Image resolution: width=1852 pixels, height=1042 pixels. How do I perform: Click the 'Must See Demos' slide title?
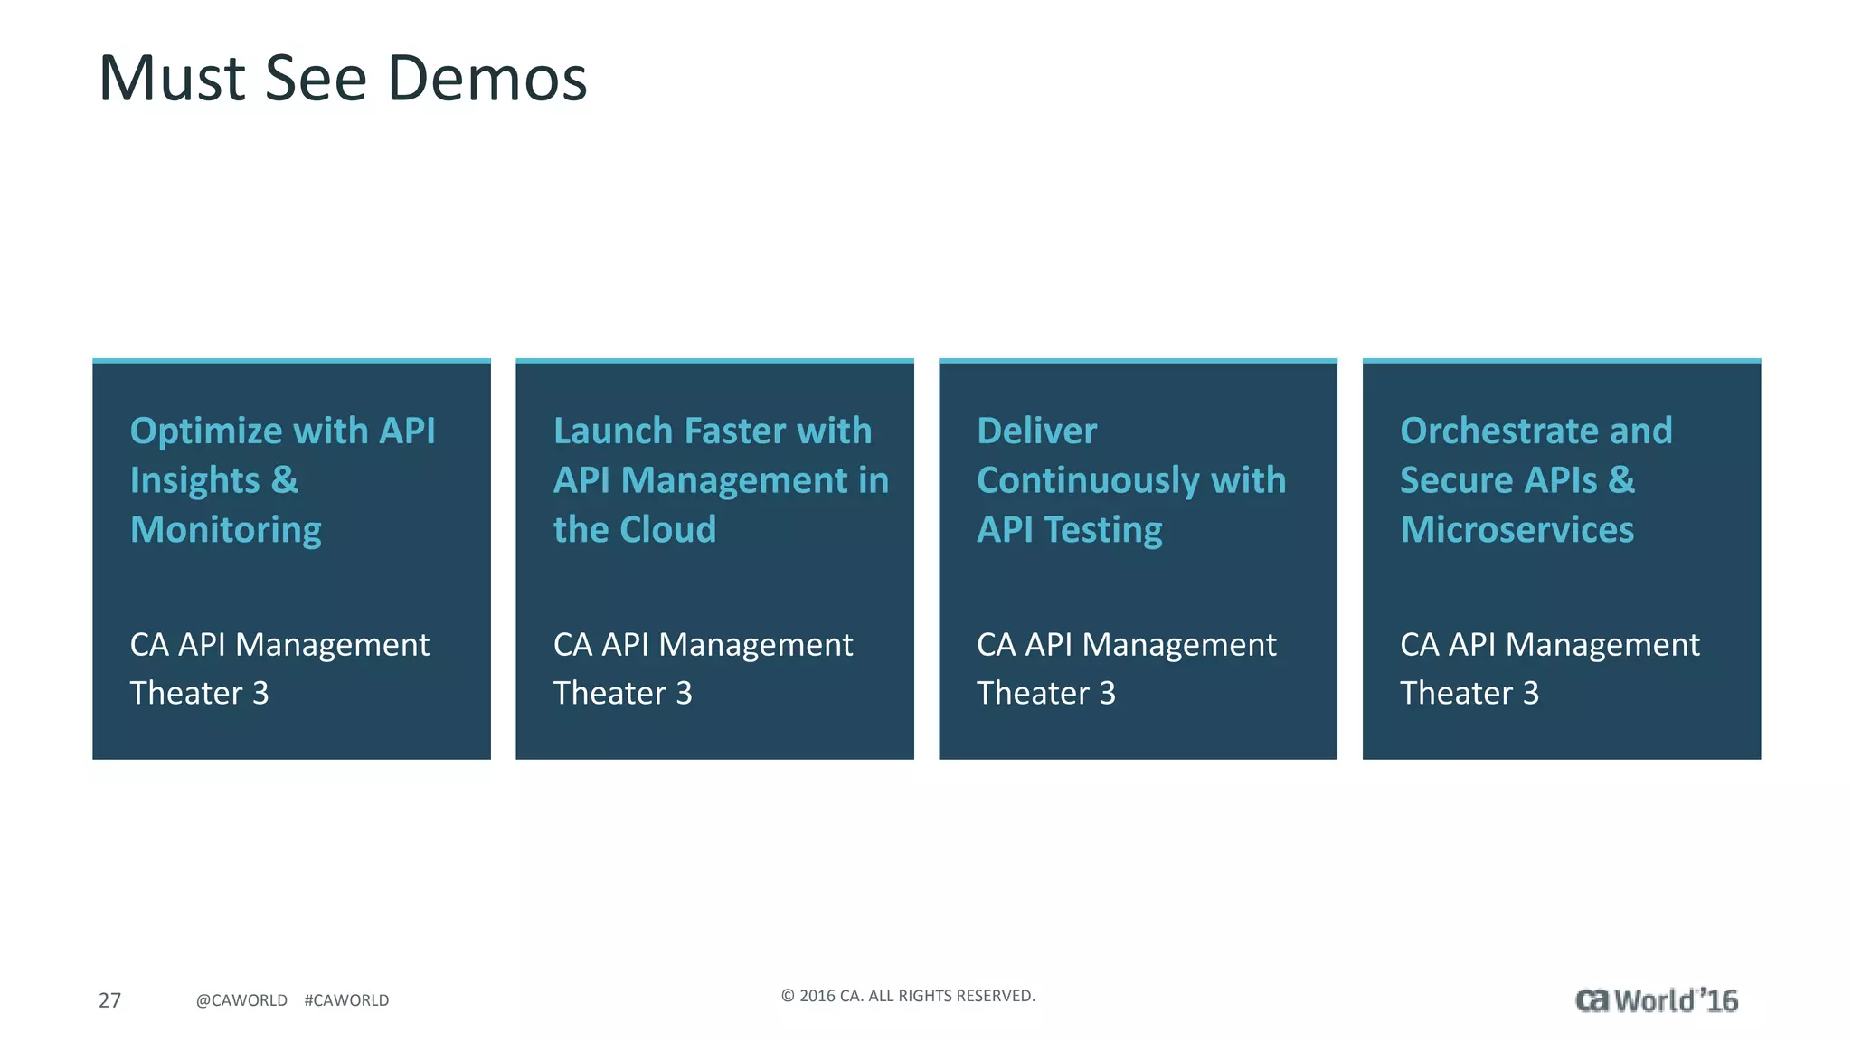pyautogui.click(x=343, y=79)
